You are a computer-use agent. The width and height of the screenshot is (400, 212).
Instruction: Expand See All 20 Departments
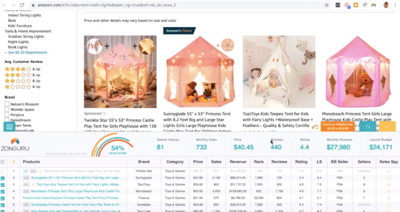pyautogui.click(x=28, y=53)
